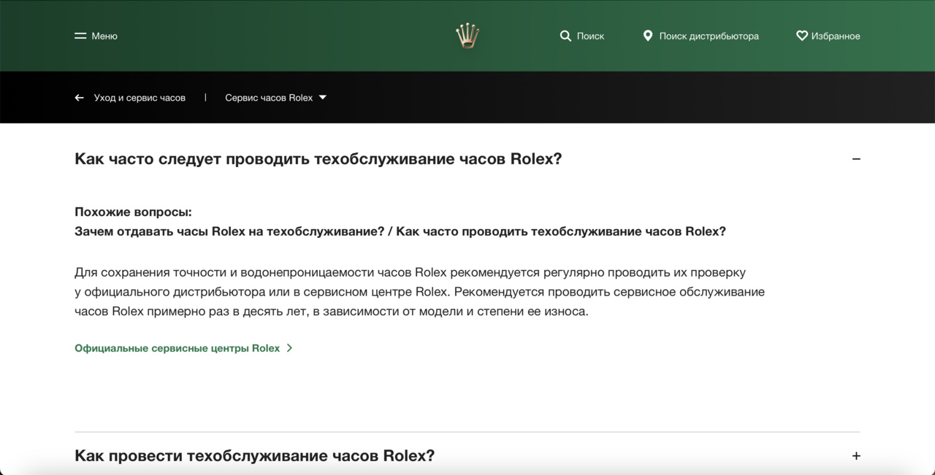
Task: Open Поиск text in the header
Action: point(590,36)
